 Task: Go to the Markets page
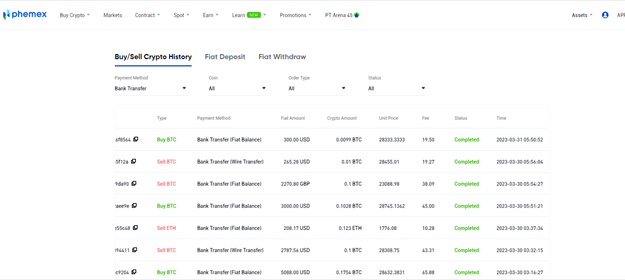click(x=112, y=15)
